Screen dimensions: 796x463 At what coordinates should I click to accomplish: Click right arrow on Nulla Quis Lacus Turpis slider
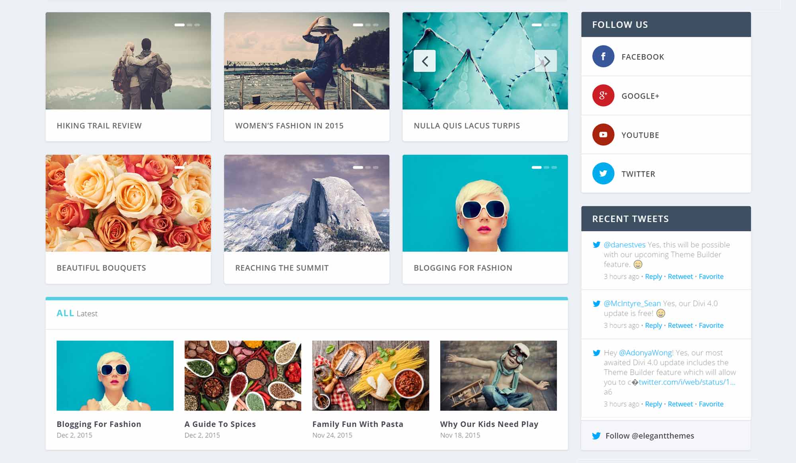(545, 60)
